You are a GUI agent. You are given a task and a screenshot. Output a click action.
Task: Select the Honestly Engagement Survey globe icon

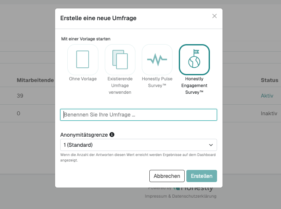point(194,59)
